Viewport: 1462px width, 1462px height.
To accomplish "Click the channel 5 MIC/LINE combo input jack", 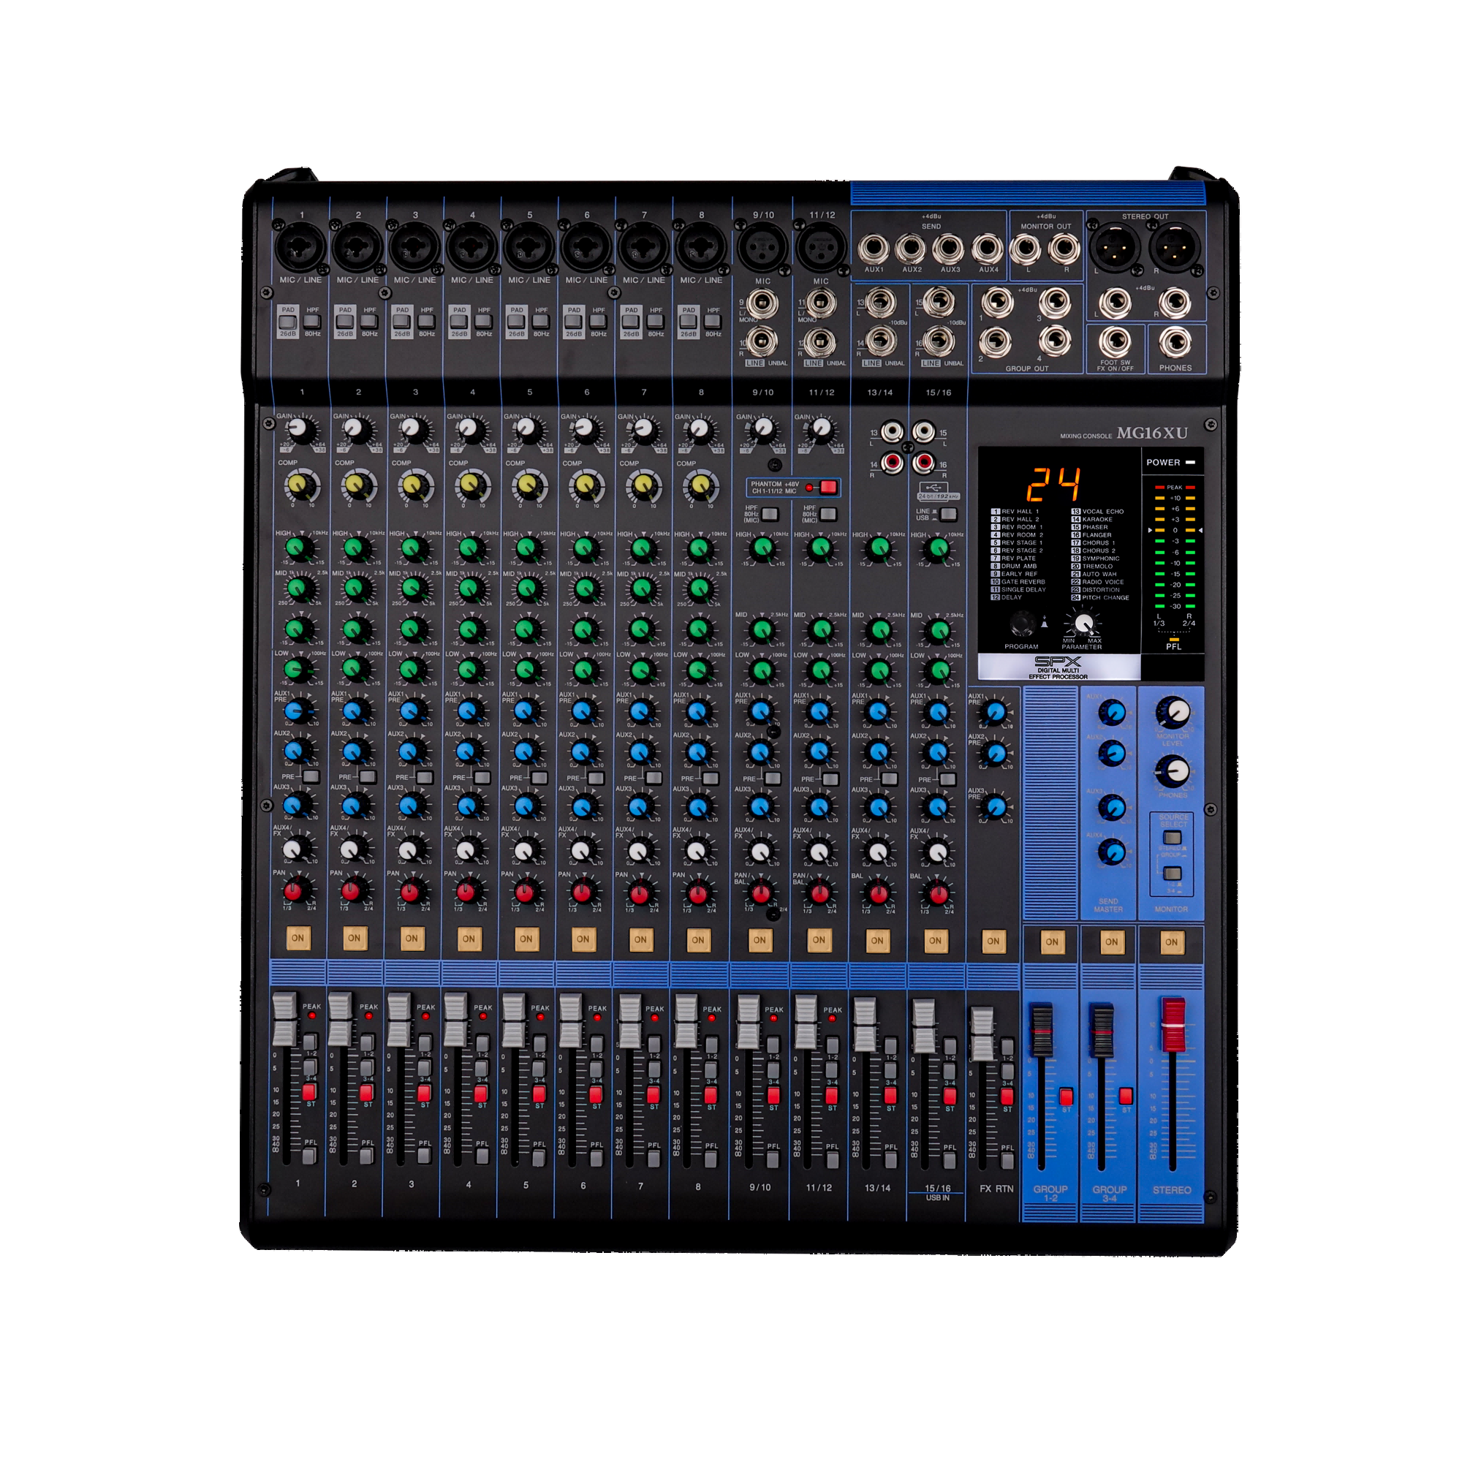I will pyautogui.click(x=529, y=246).
